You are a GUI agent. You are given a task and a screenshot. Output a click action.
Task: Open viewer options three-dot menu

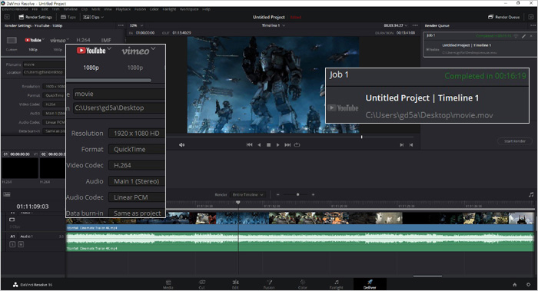coord(415,25)
